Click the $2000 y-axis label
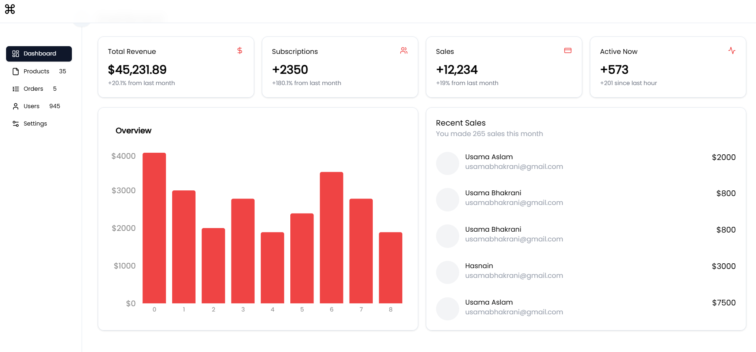 click(123, 228)
